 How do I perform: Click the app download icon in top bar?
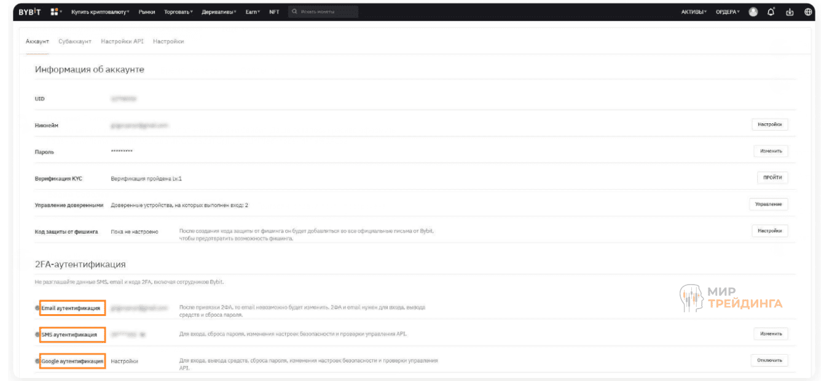pos(790,11)
